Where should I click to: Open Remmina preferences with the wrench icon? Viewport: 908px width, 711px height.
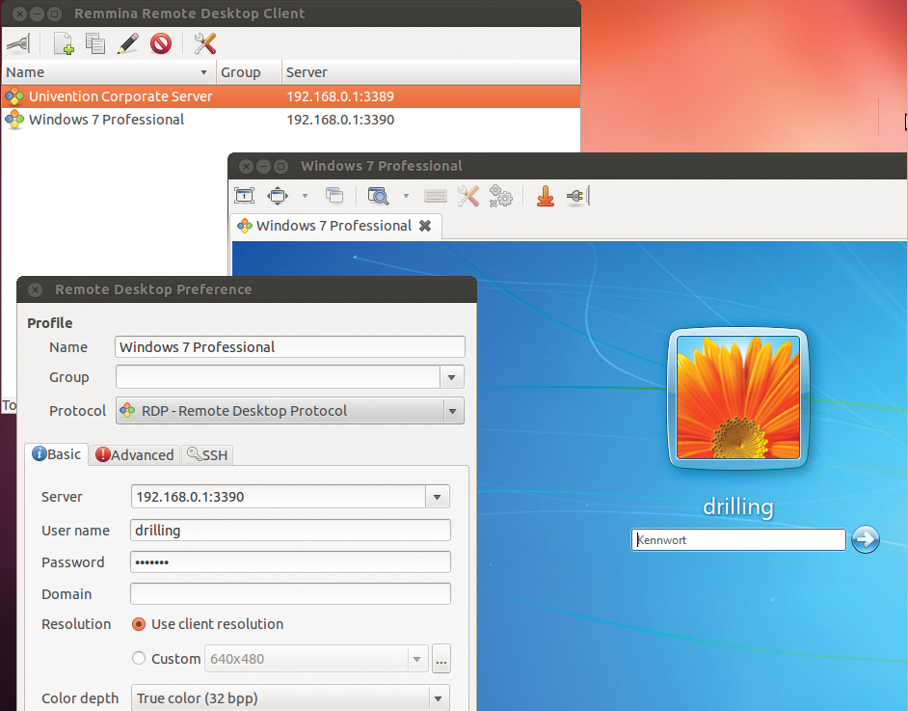204,43
